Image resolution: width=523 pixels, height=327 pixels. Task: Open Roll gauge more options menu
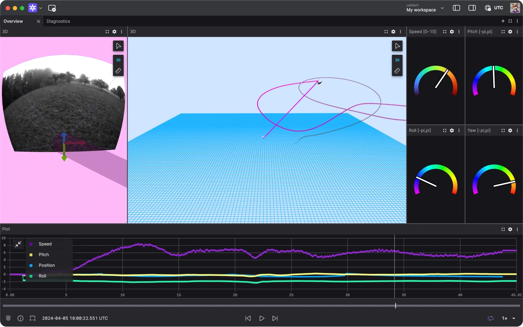coord(459,130)
